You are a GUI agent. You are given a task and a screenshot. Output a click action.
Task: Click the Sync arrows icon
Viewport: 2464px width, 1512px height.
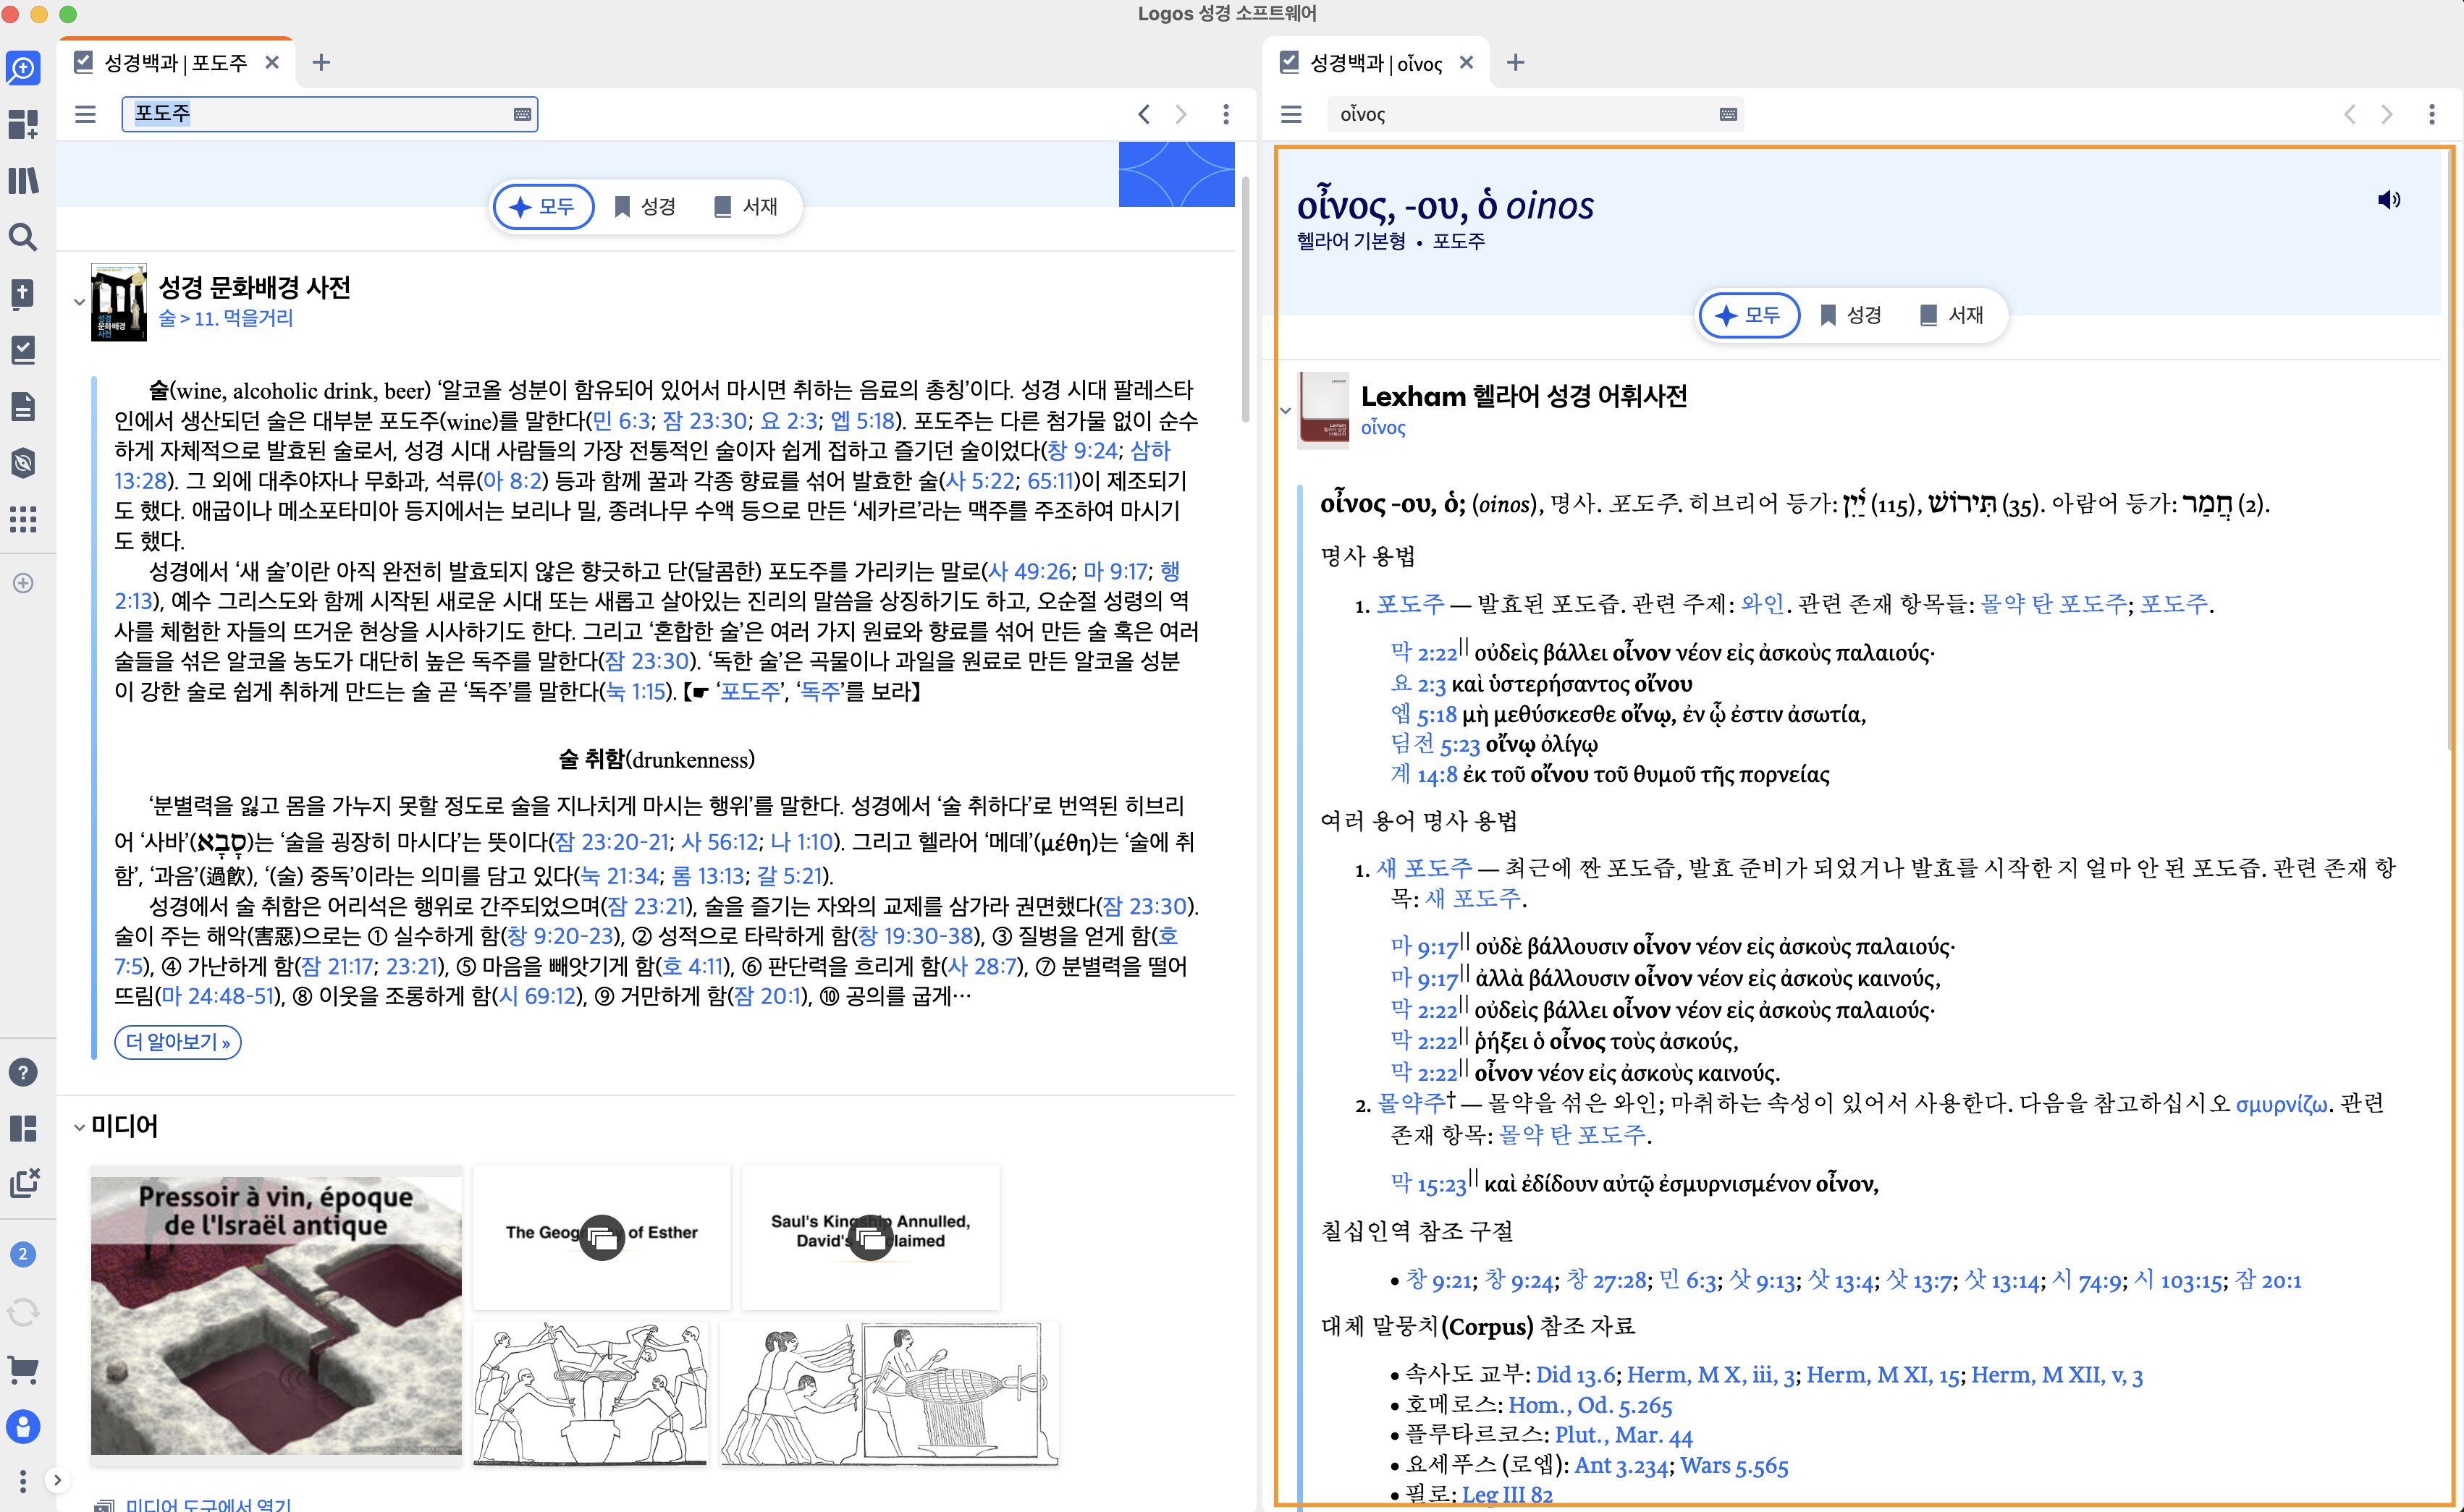point(23,1312)
